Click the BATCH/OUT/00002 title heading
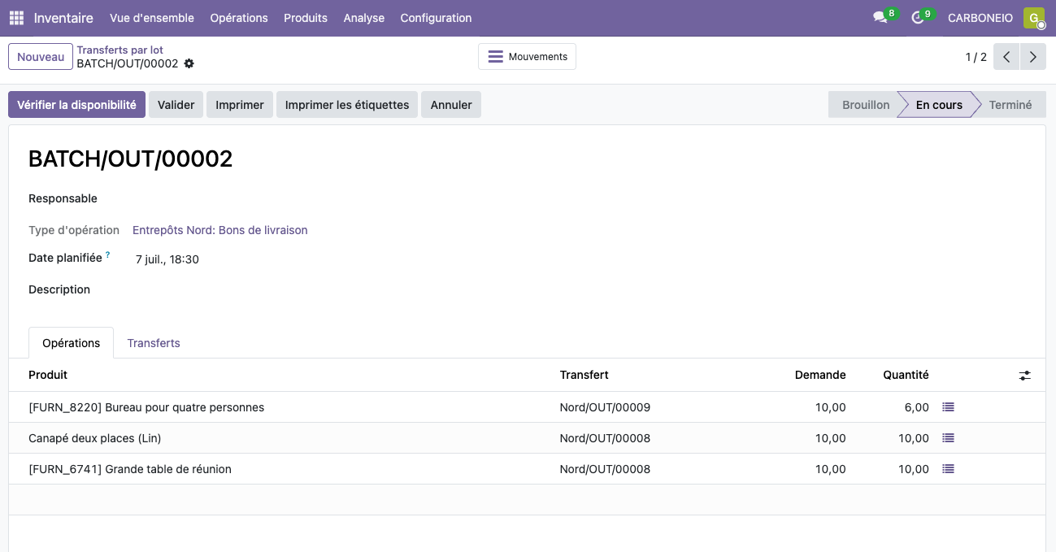The height and width of the screenshot is (552, 1056). [x=131, y=159]
